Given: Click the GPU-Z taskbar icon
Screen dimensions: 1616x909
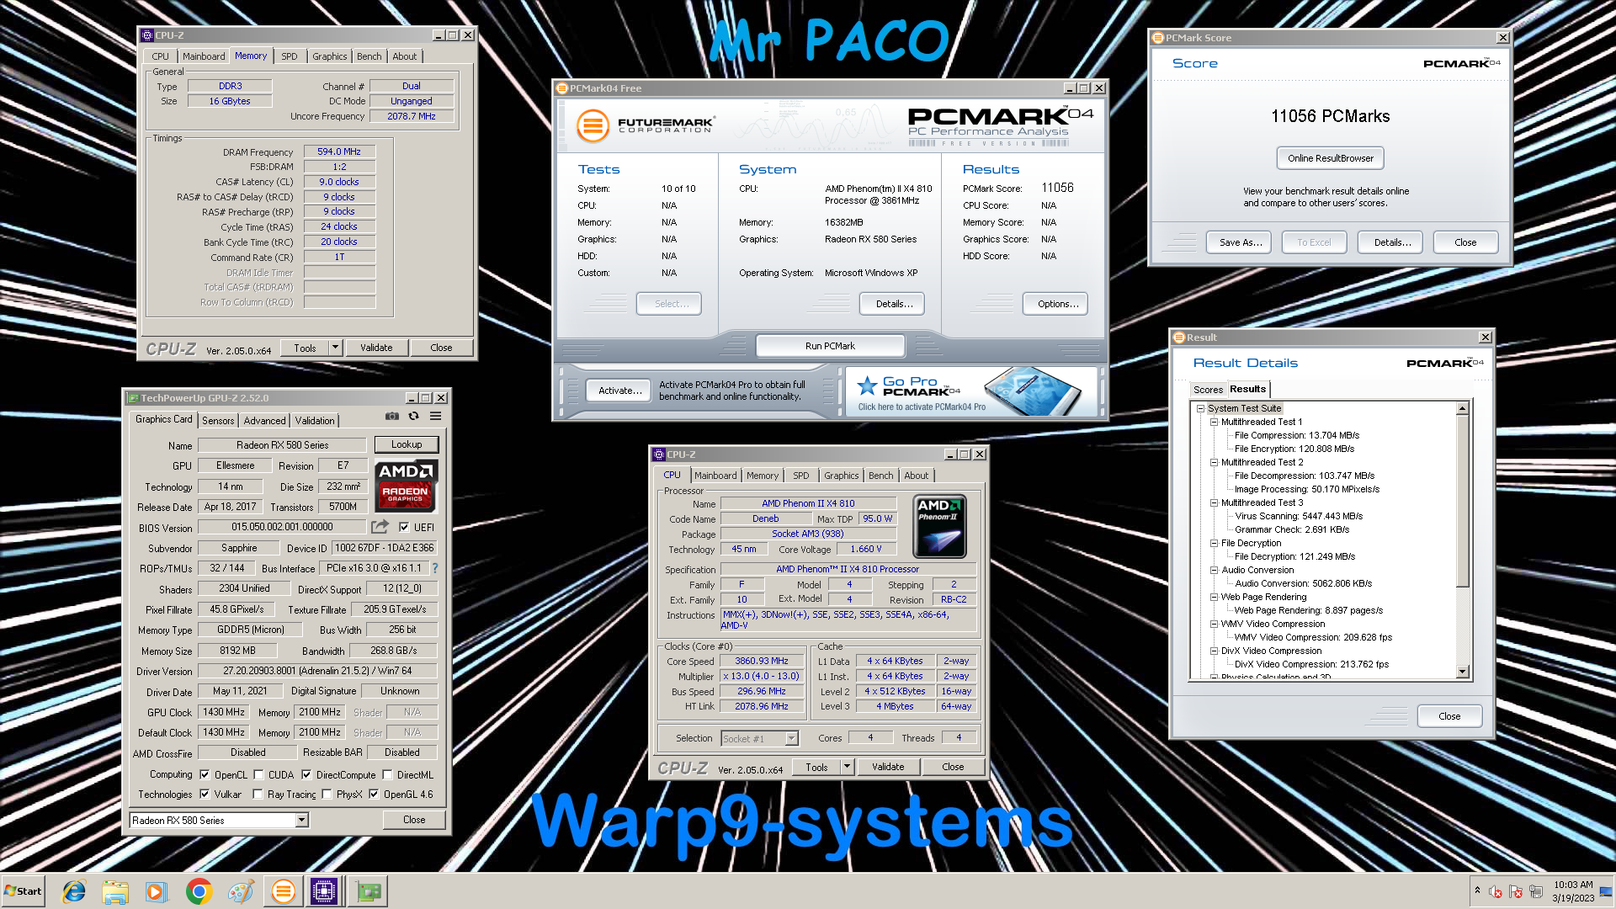Looking at the screenshot, I should click(x=368, y=891).
